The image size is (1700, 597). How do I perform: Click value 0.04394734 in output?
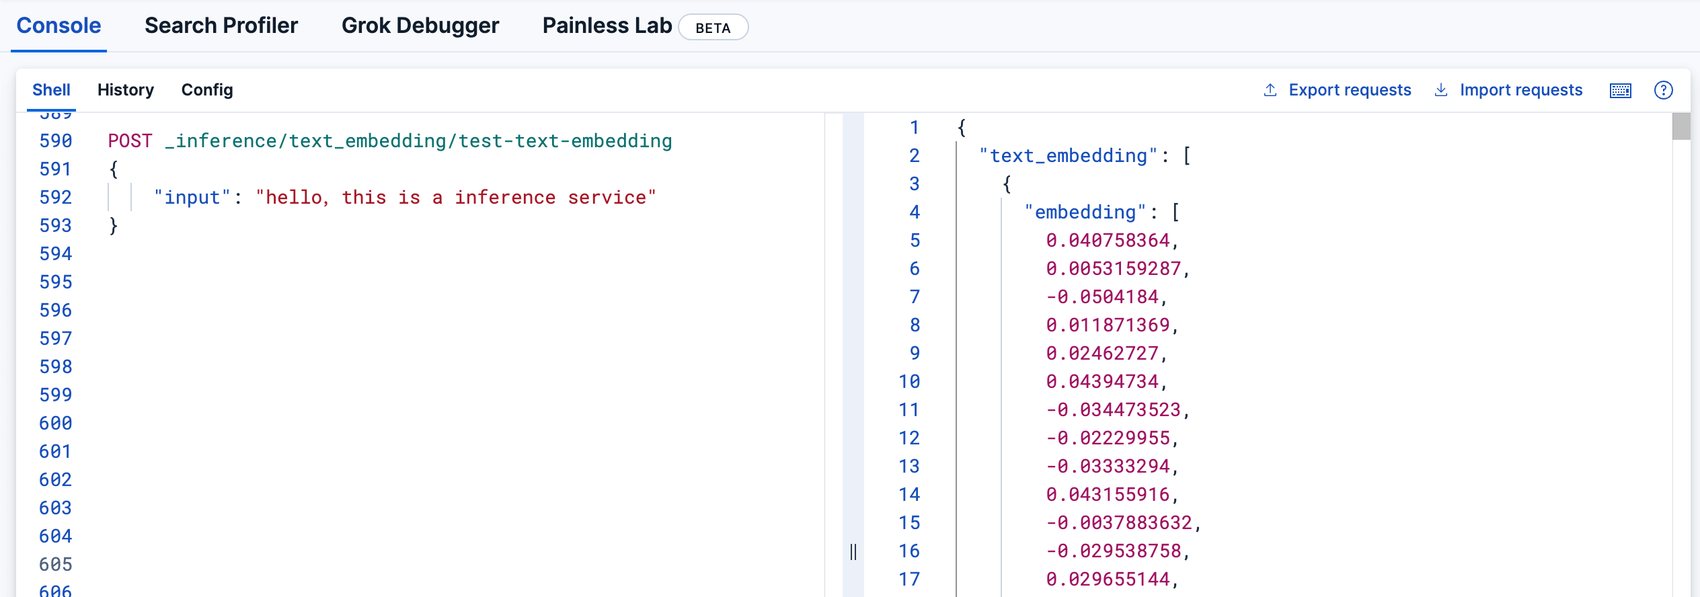click(x=1102, y=381)
